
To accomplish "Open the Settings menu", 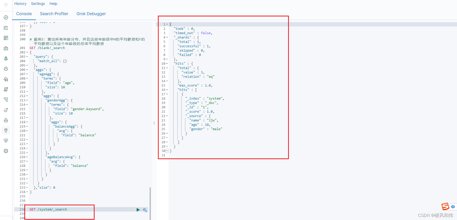I will 38,4.
